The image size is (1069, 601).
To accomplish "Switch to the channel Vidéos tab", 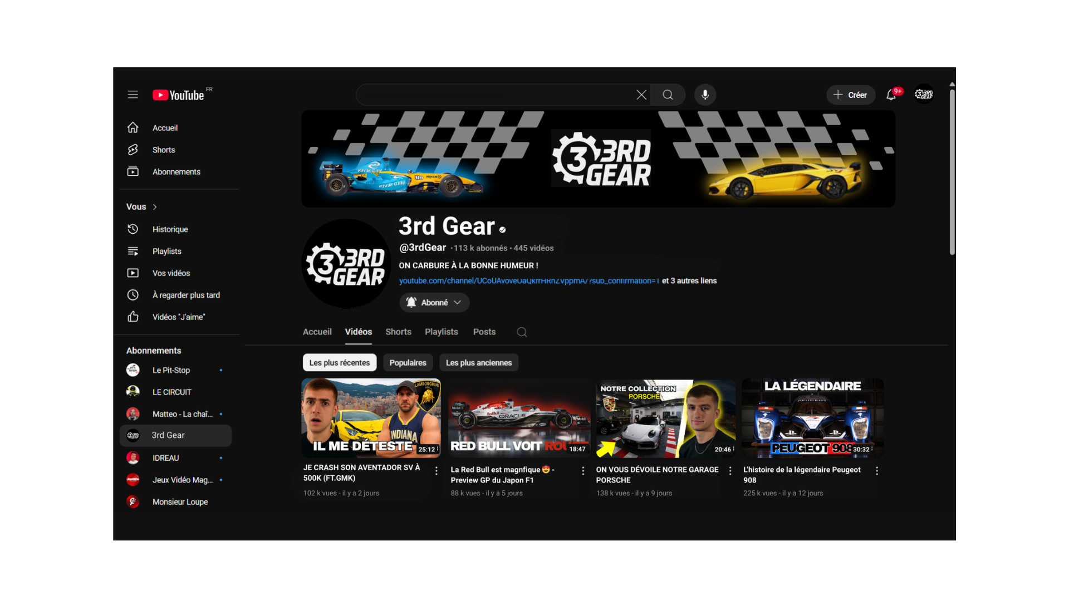I will coord(359,332).
